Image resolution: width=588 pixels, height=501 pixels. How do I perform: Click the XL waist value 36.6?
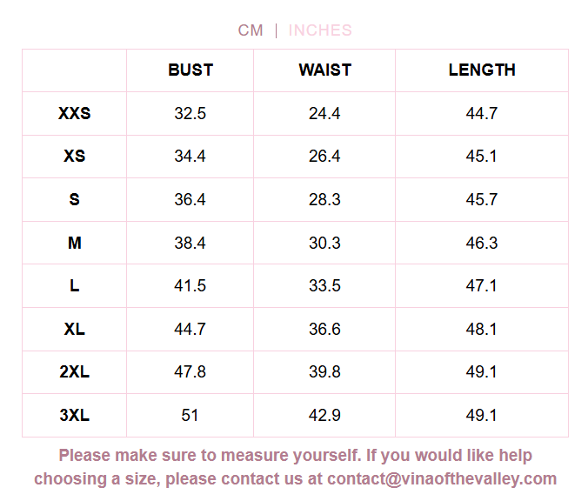(324, 329)
